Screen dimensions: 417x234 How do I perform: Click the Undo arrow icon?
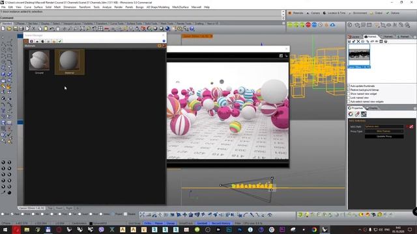[52, 29]
